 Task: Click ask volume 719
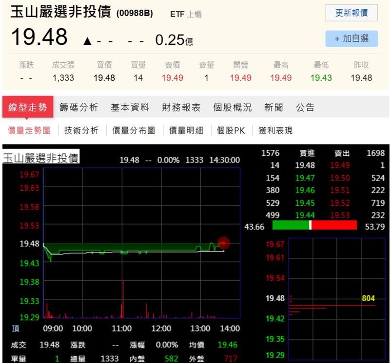pyautogui.click(x=378, y=203)
